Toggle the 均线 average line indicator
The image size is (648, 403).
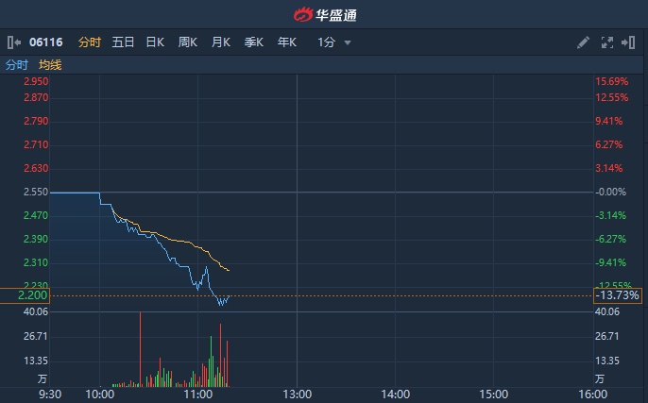pyautogui.click(x=50, y=65)
